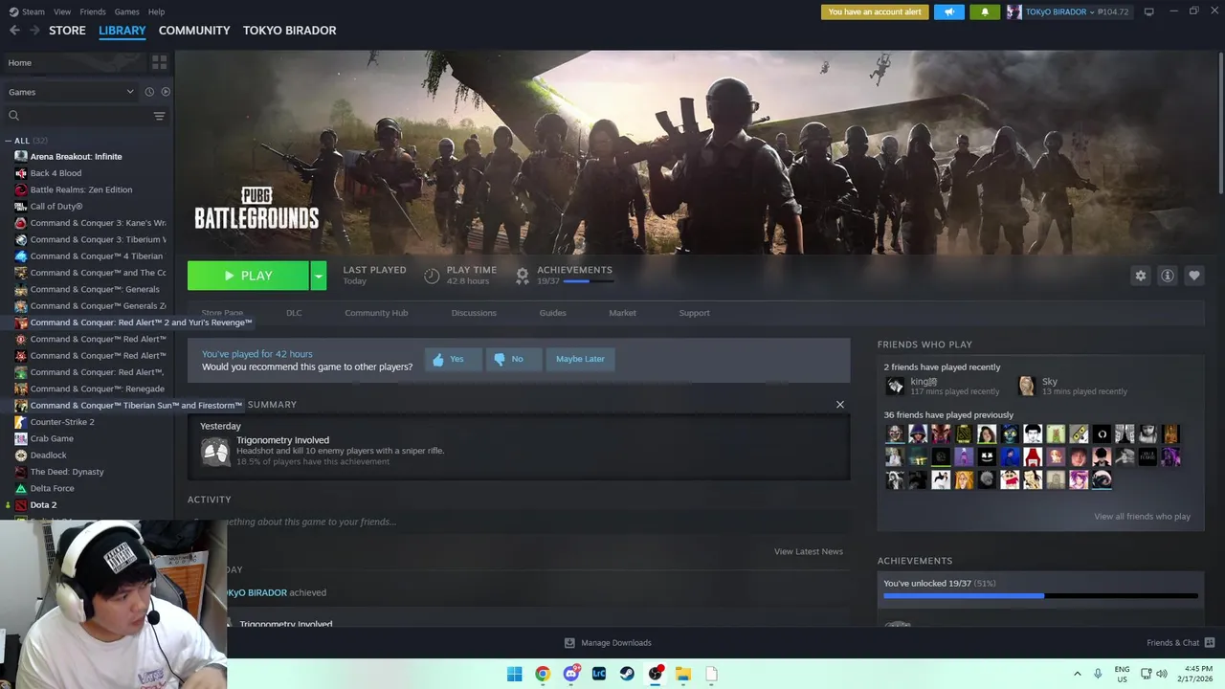The image size is (1225, 689).
Task: Go to the STORE tab
Action: 67,31
